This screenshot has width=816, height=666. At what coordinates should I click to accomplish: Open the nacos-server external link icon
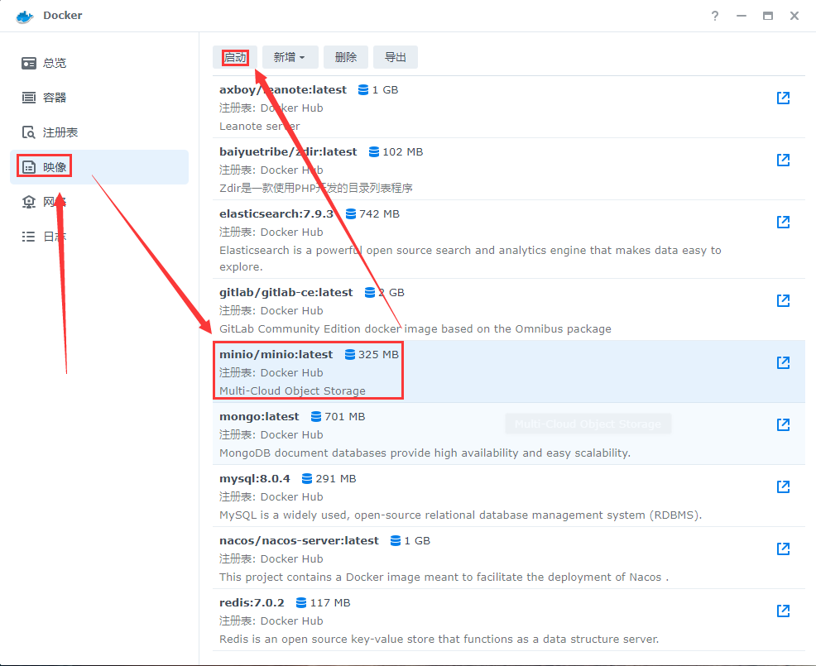coord(783,549)
